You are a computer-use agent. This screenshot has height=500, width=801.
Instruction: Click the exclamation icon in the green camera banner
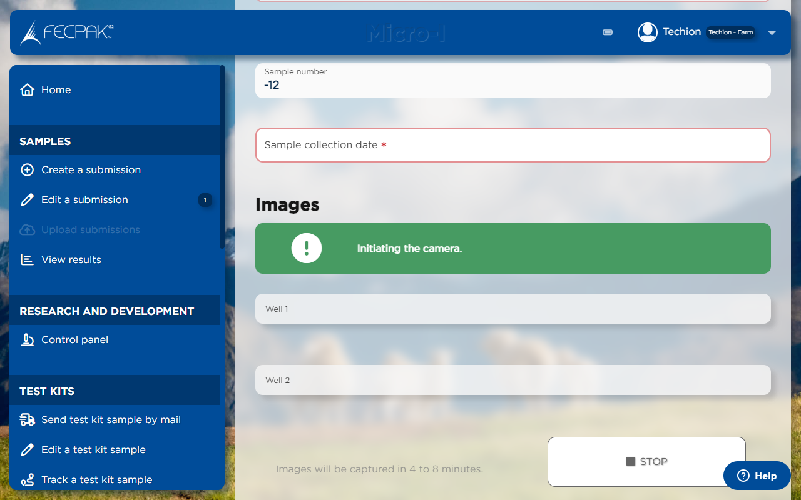pos(306,248)
